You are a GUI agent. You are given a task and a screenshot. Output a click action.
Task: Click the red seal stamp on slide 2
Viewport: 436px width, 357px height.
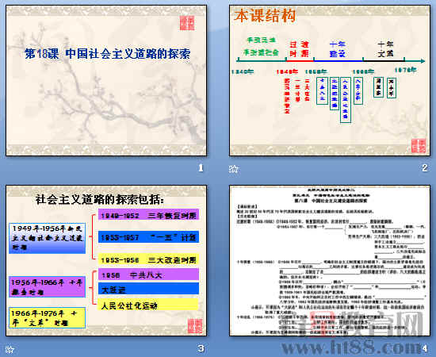pos(419,146)
